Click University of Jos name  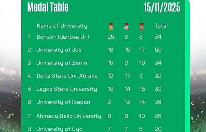tap(59, 50)
